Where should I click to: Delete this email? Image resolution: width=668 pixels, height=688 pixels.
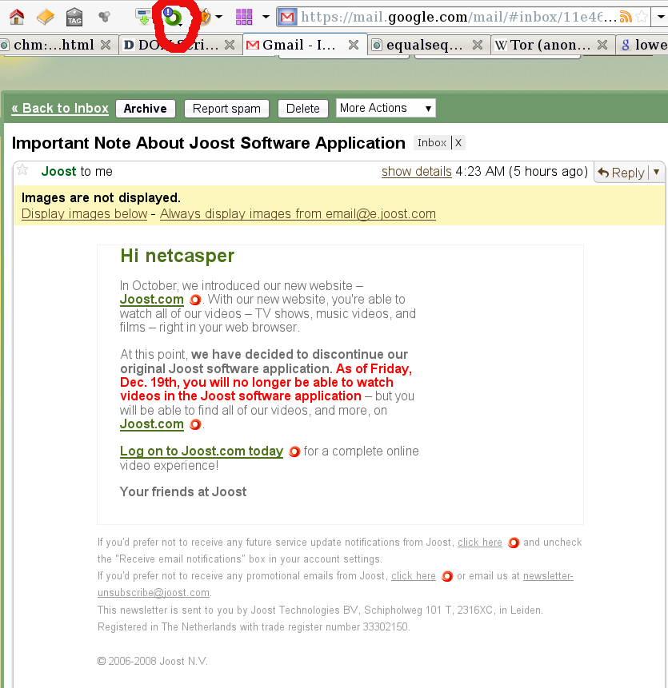(303, 109)
